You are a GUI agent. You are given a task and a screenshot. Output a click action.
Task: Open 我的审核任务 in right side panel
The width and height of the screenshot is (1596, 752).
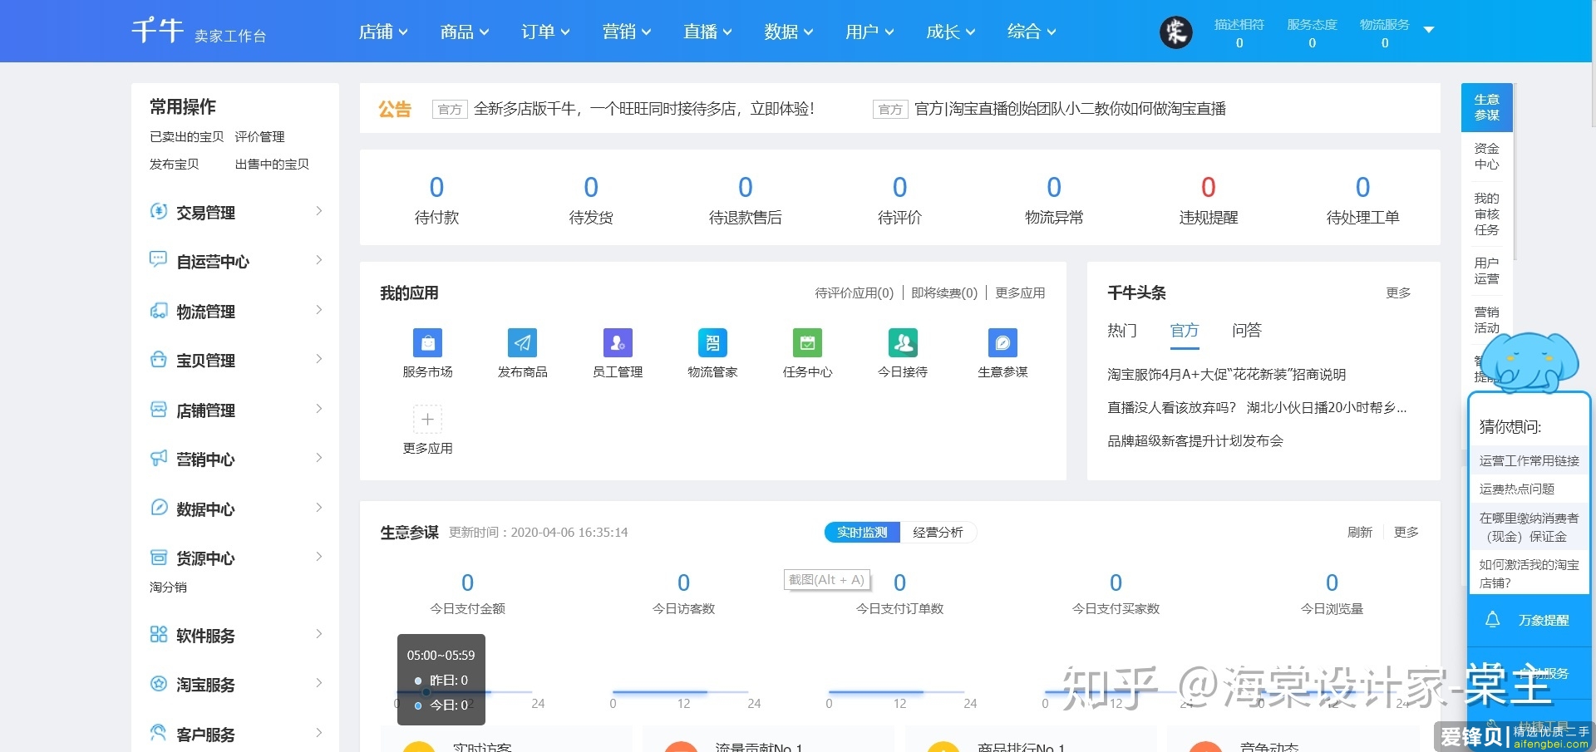click(x=1486, y=214)
